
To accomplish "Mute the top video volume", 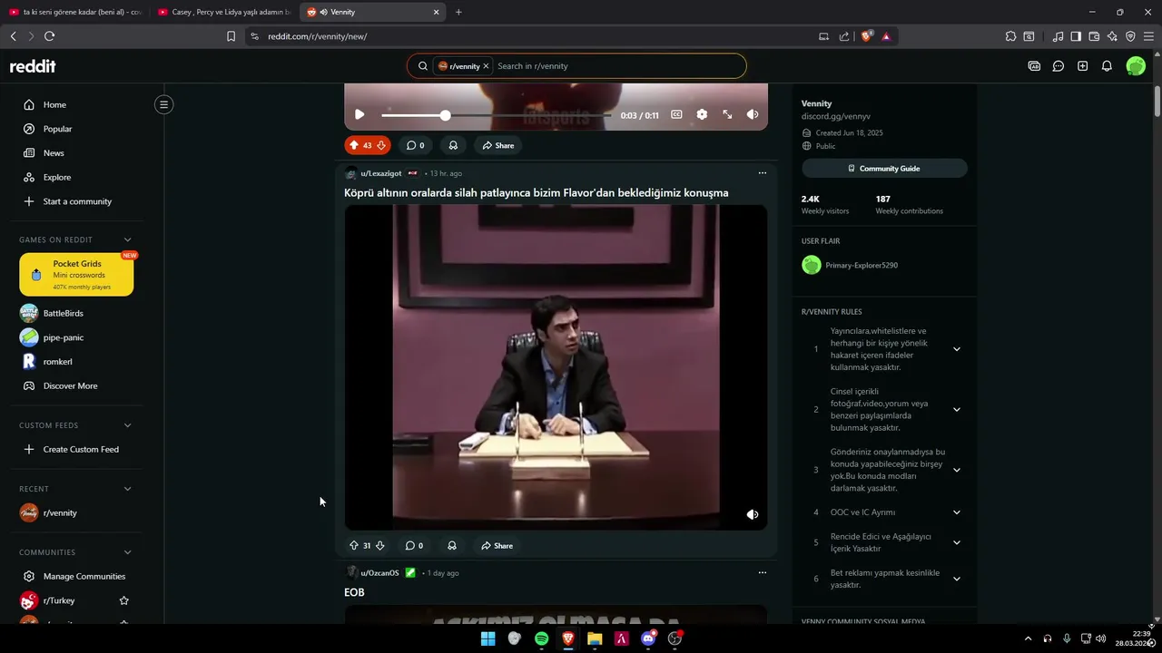I will [753, 114].
